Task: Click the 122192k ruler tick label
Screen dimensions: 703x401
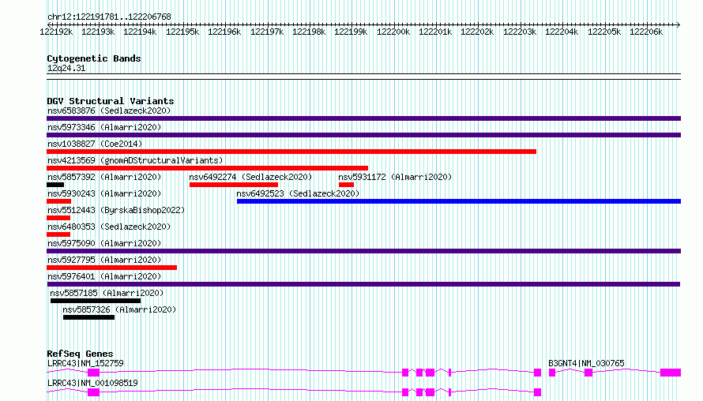Action: 56,32
